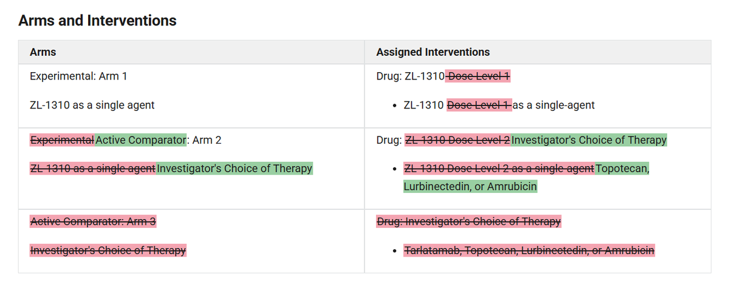The height and width of the screenshot is (288, 729).
Task: Click the green "Lurbinectedin, or Amrubicin" text
Action: click(470, 186)
